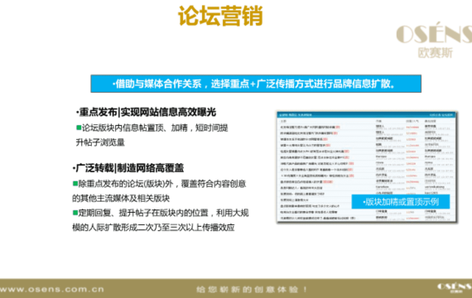Click the bullet text 除重点发布的论坛(版块)外
Viewport: 472px width, 298px height.
126,184
